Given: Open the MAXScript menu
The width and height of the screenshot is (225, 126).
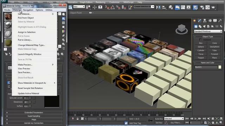Looking at the screenshot, I should pos(128,2).
